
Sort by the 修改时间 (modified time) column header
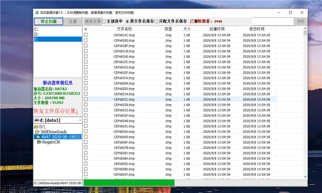click(257, 29)
